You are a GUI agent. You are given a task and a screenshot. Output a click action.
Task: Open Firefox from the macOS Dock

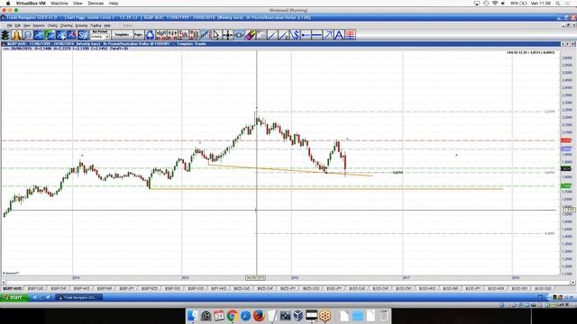pyautogui.click(x=259, y=316)
